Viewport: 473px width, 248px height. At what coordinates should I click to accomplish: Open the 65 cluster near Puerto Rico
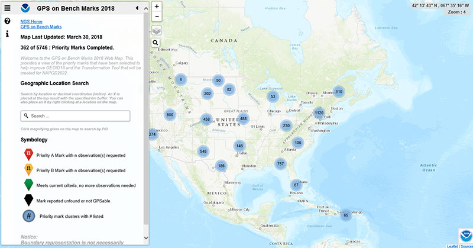(x=346, y=215)
